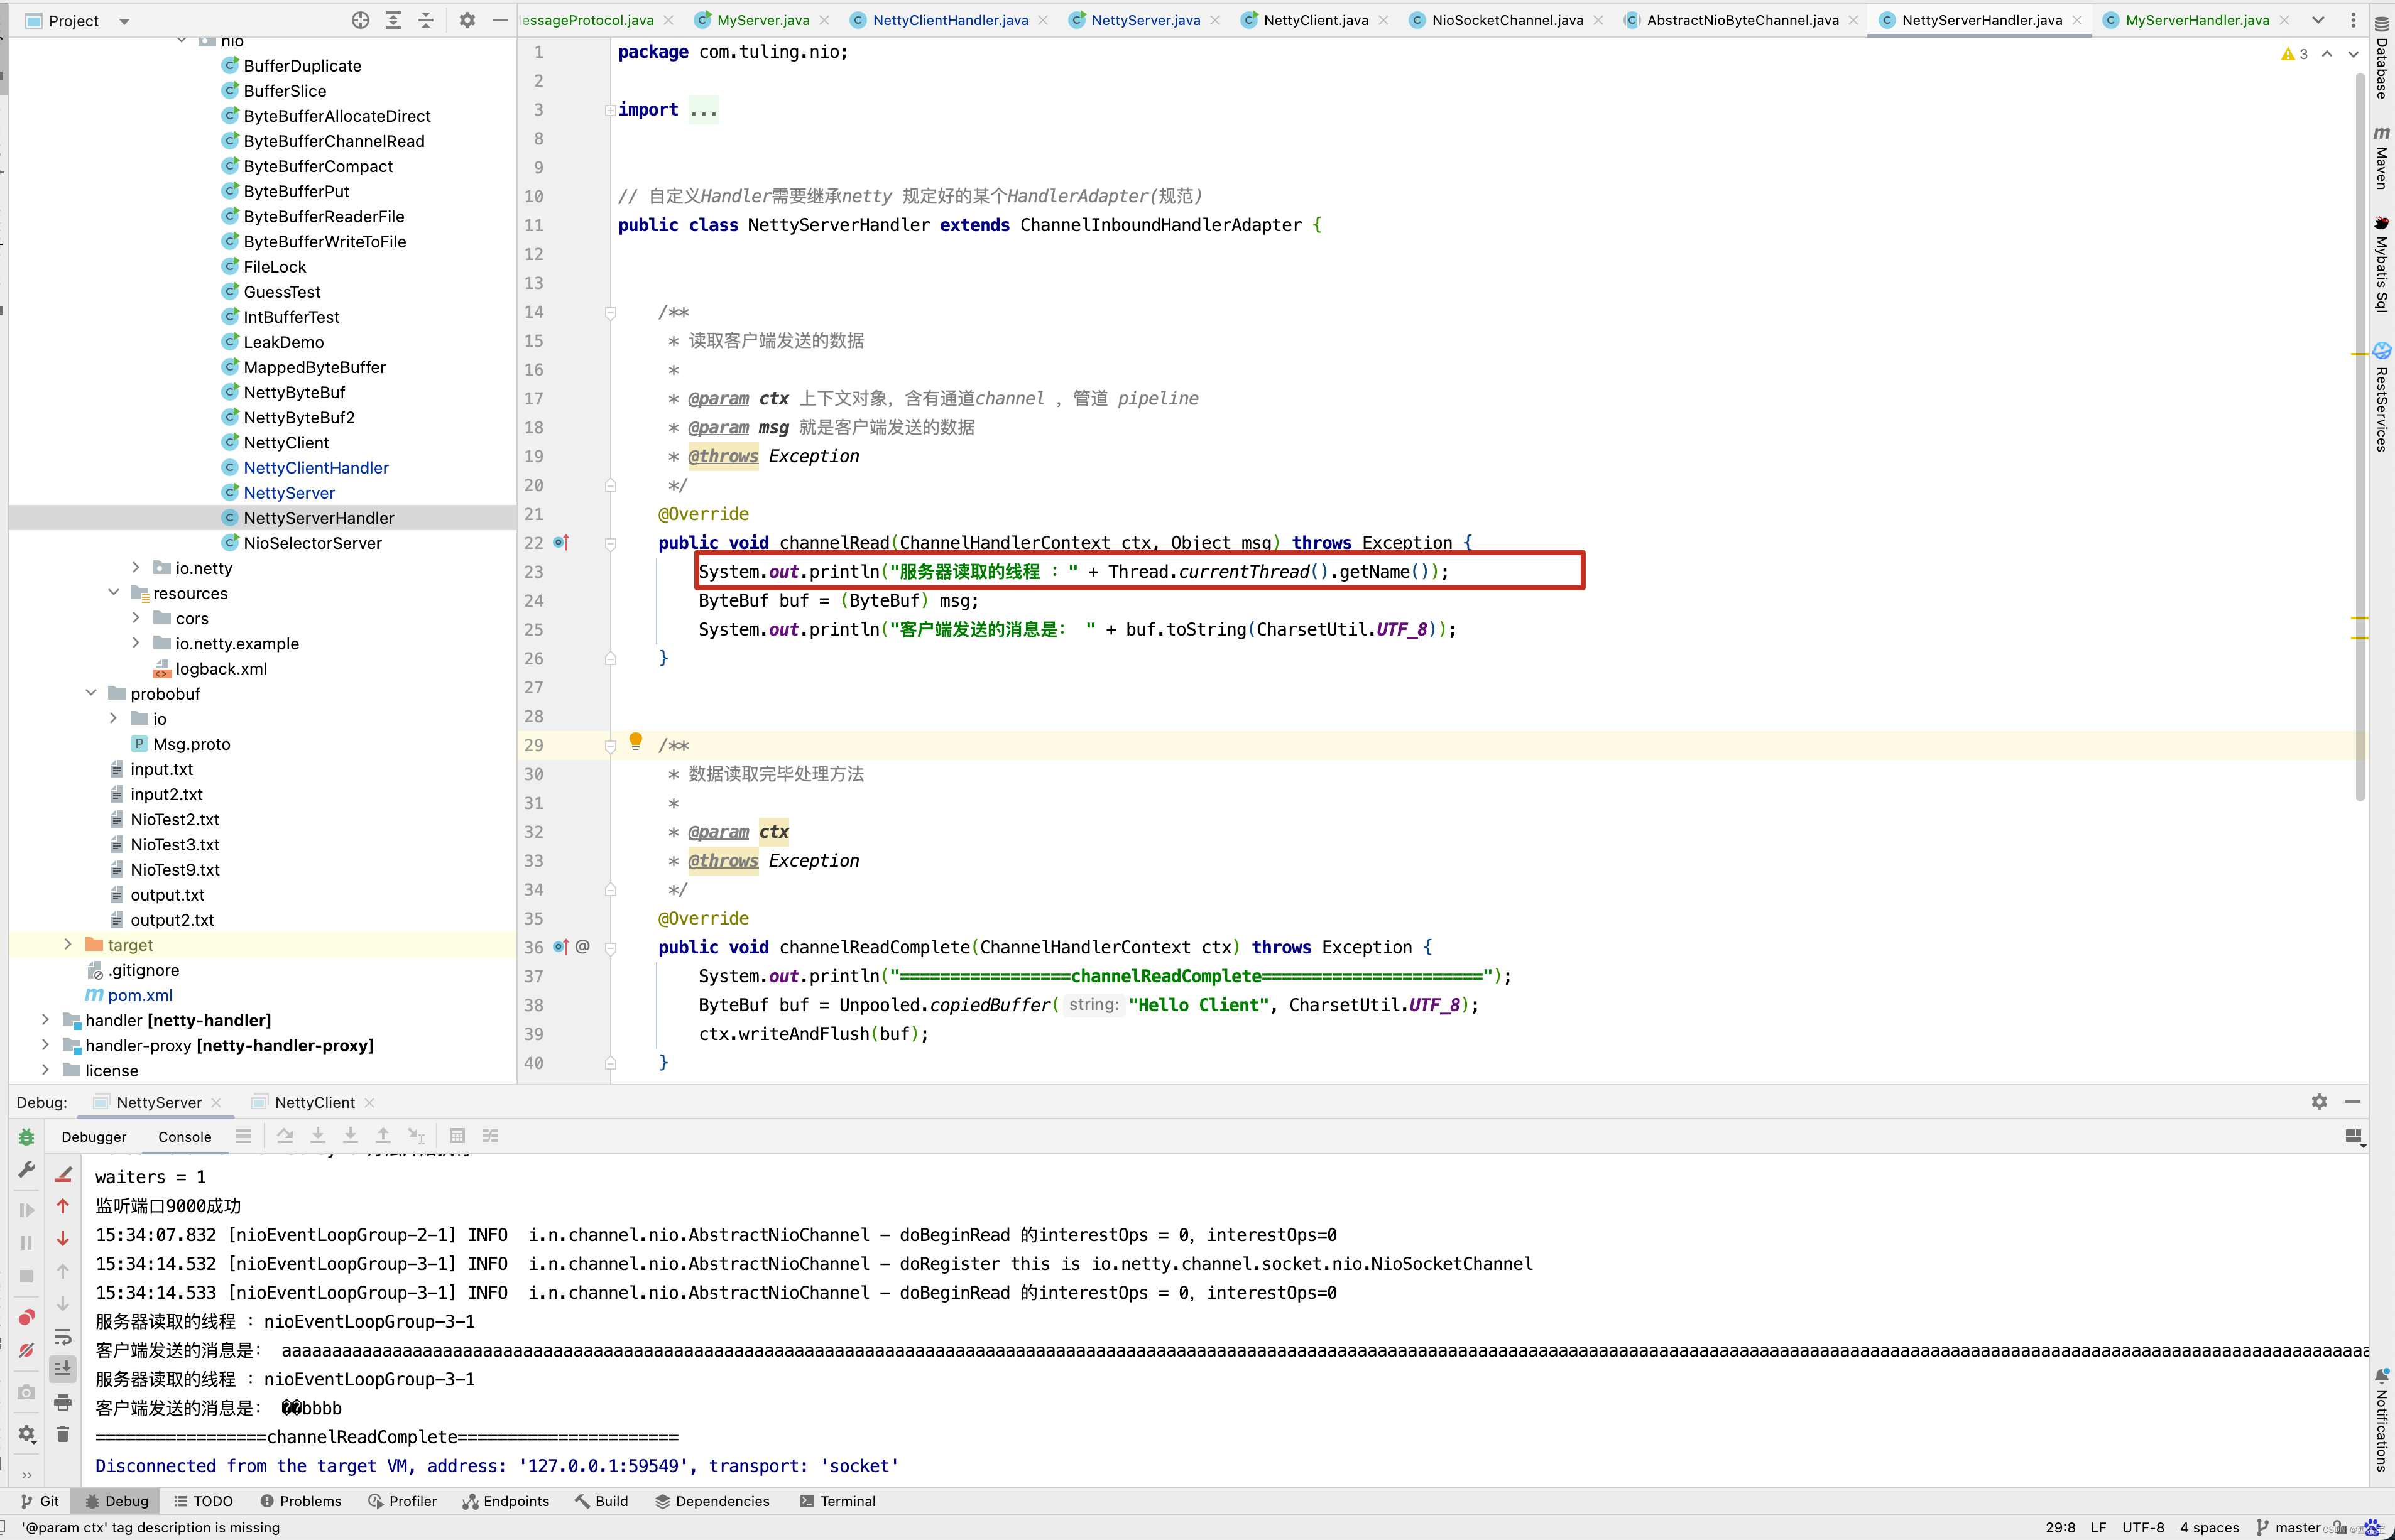This screenshot has width=2395, height=1540.
Task: Open Terminal tool window
Action: coord(838,1500)
